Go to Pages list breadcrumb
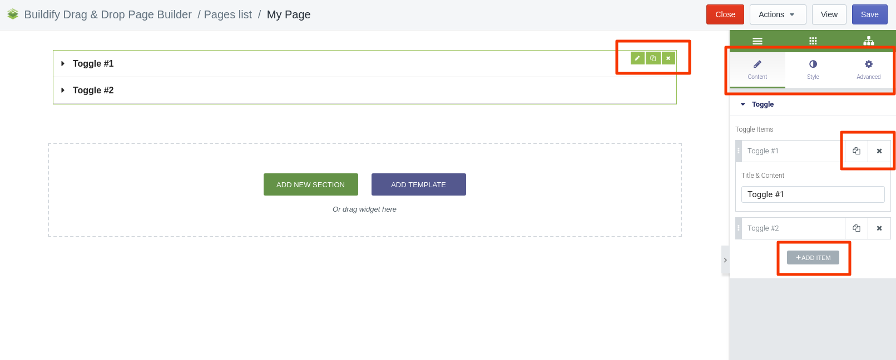896x360 pixels. coord(228,14)
